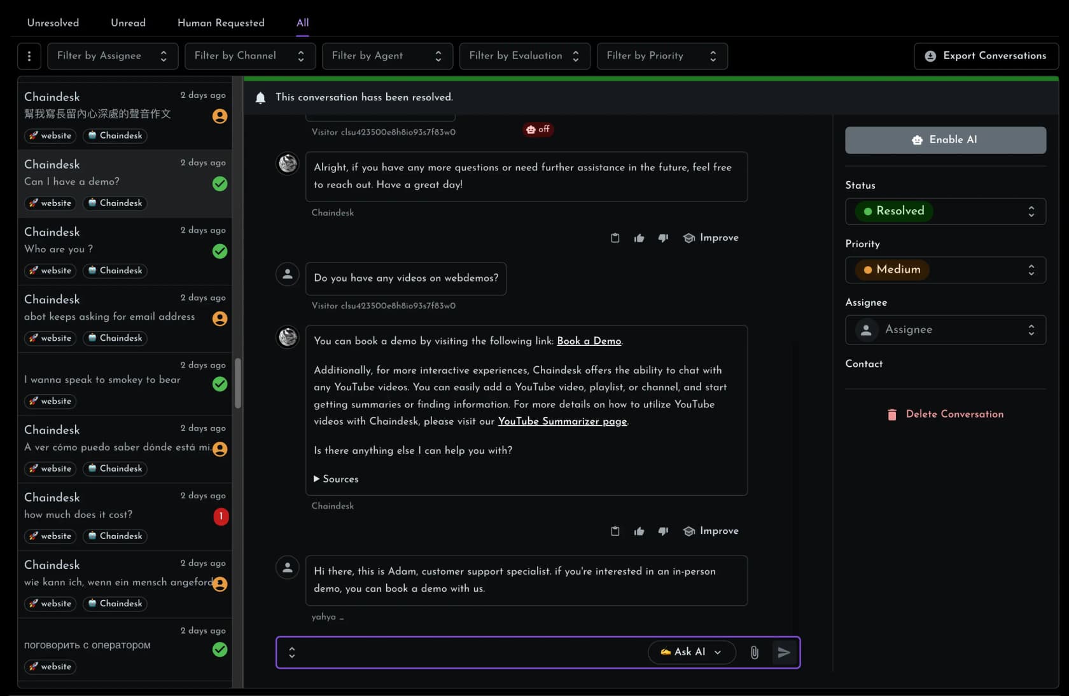The width and height of the screenshot is (1069, 696).
Task: Improve the 'Alright, if you have' reply
Action: (711, 238)
